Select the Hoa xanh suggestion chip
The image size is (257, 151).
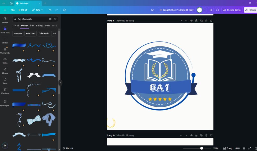30,33
